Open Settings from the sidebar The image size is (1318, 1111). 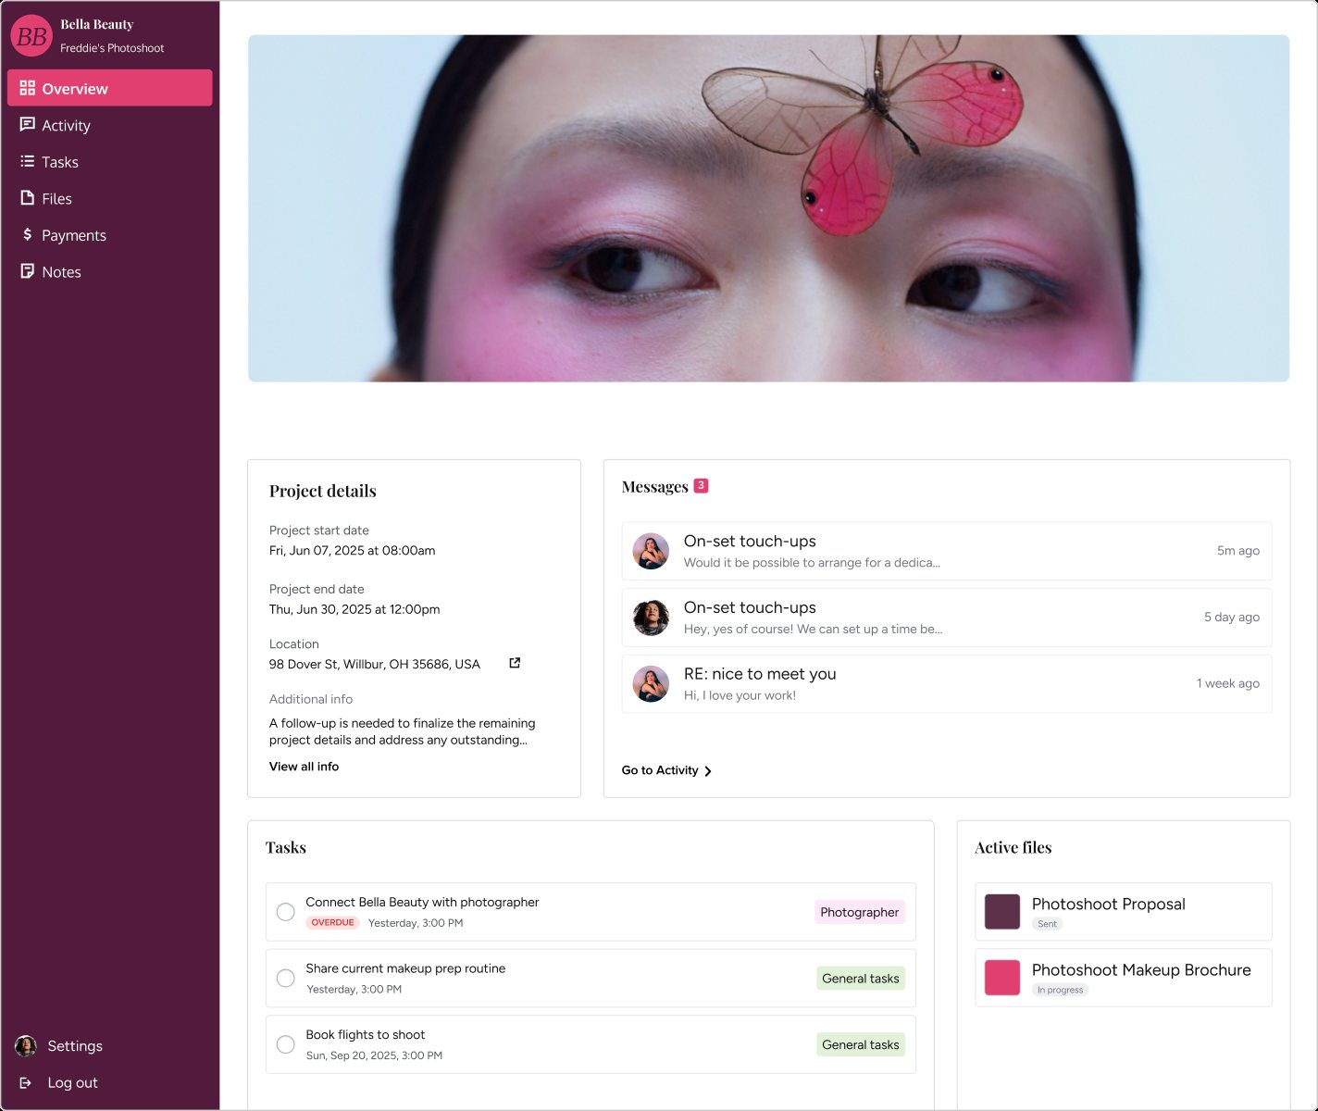[x=75, y=1046]
